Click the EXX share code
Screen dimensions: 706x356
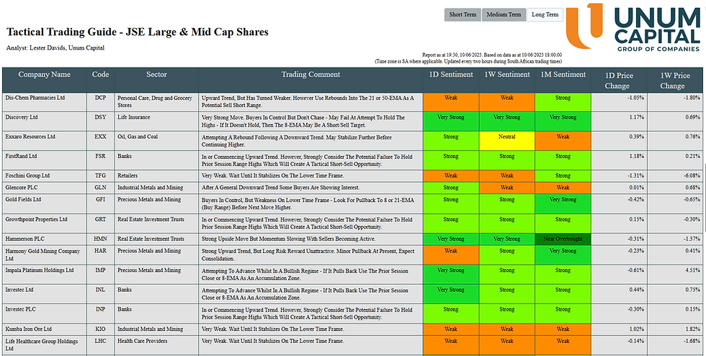[x=100, y=137]
